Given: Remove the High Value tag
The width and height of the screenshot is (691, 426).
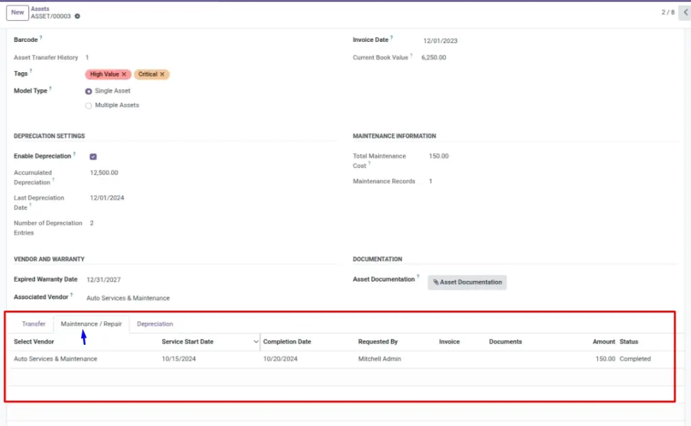Looking at the screenshot, I should click(x=124, y=74).
